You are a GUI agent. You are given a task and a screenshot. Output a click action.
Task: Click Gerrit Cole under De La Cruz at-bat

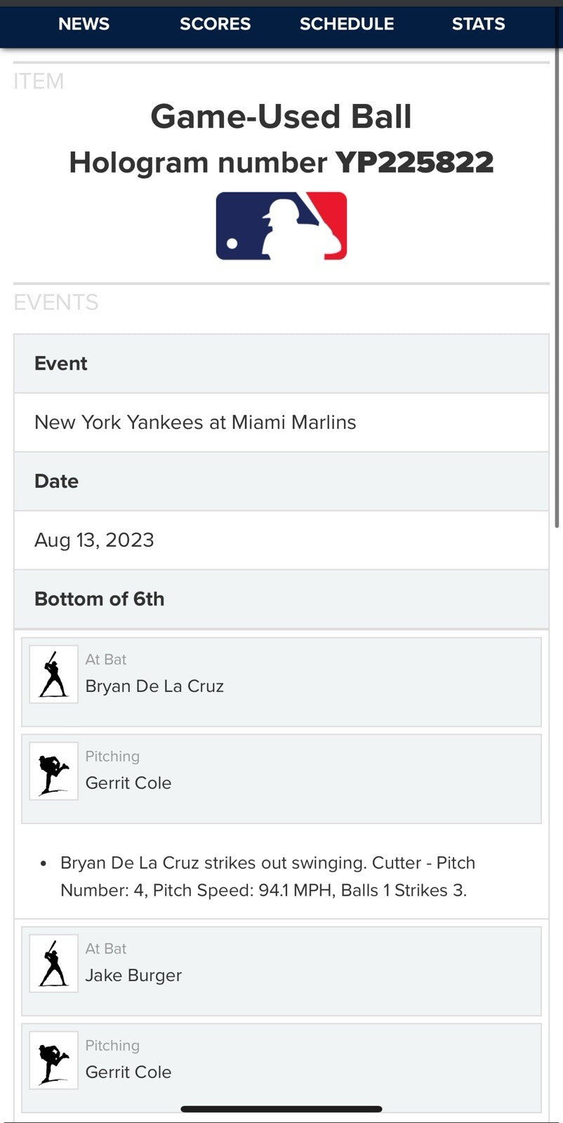[128, 783]
